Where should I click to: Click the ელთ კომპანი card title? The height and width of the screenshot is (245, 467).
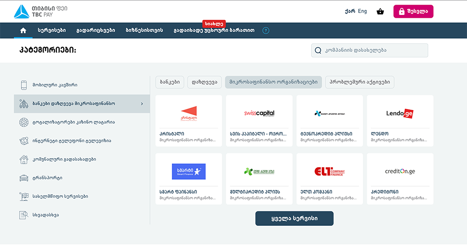[316, 192]
